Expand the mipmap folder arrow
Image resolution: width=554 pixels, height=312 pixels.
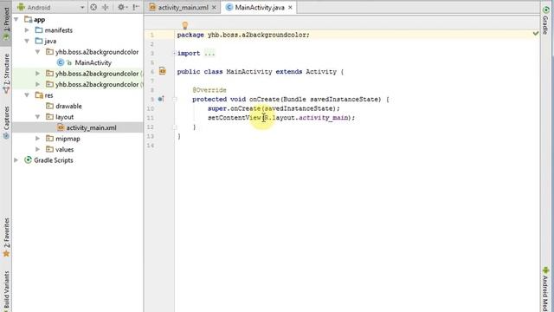[37, 139]
